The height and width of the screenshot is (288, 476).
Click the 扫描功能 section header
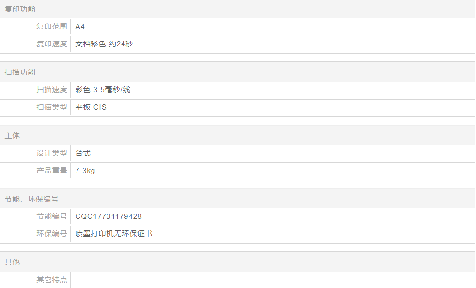click(x=20, y=72)
